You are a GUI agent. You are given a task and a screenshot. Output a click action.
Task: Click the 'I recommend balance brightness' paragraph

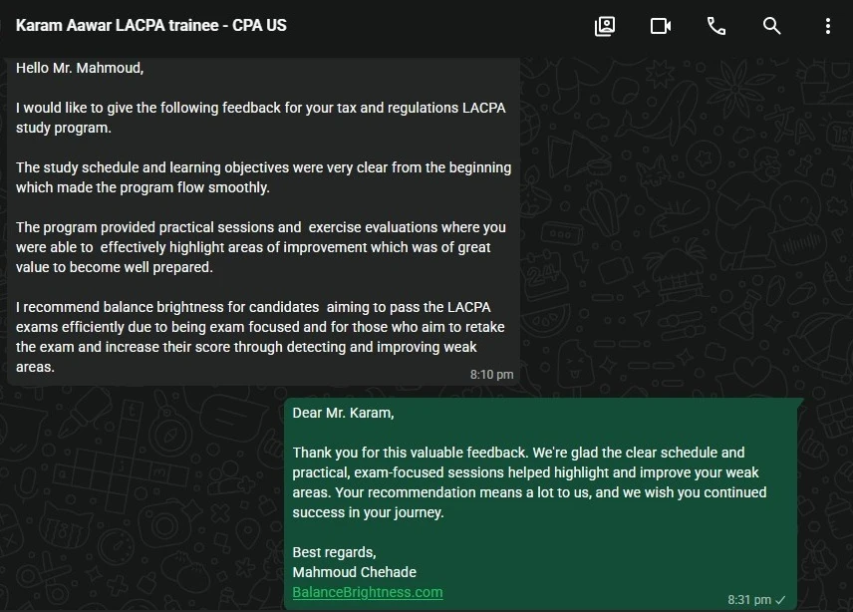[260, 337]
